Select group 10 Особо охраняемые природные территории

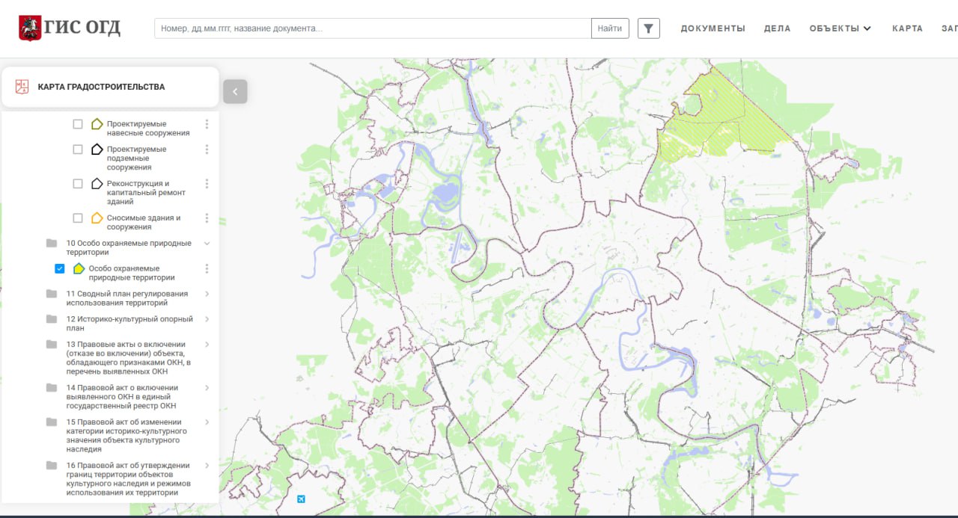tap(129, 247)
